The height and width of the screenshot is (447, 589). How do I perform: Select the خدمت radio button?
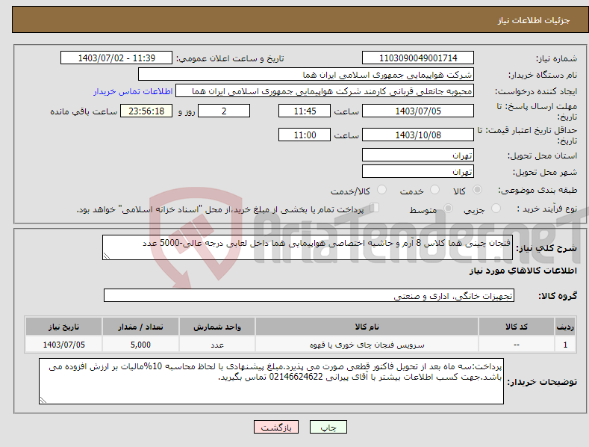(x=434, y=190)
